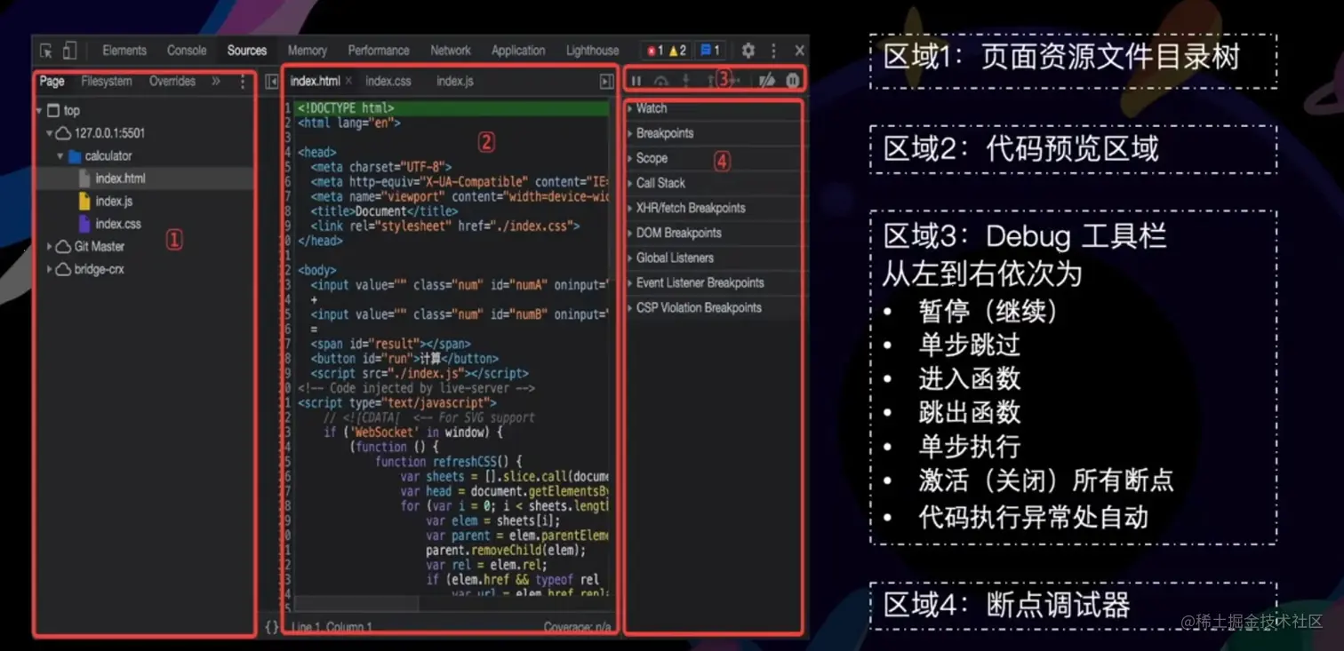Image resolution: width=1344 pixels, height=651 pixels.
Task: Open DevTools settings gear
Action: pos(748,51)
